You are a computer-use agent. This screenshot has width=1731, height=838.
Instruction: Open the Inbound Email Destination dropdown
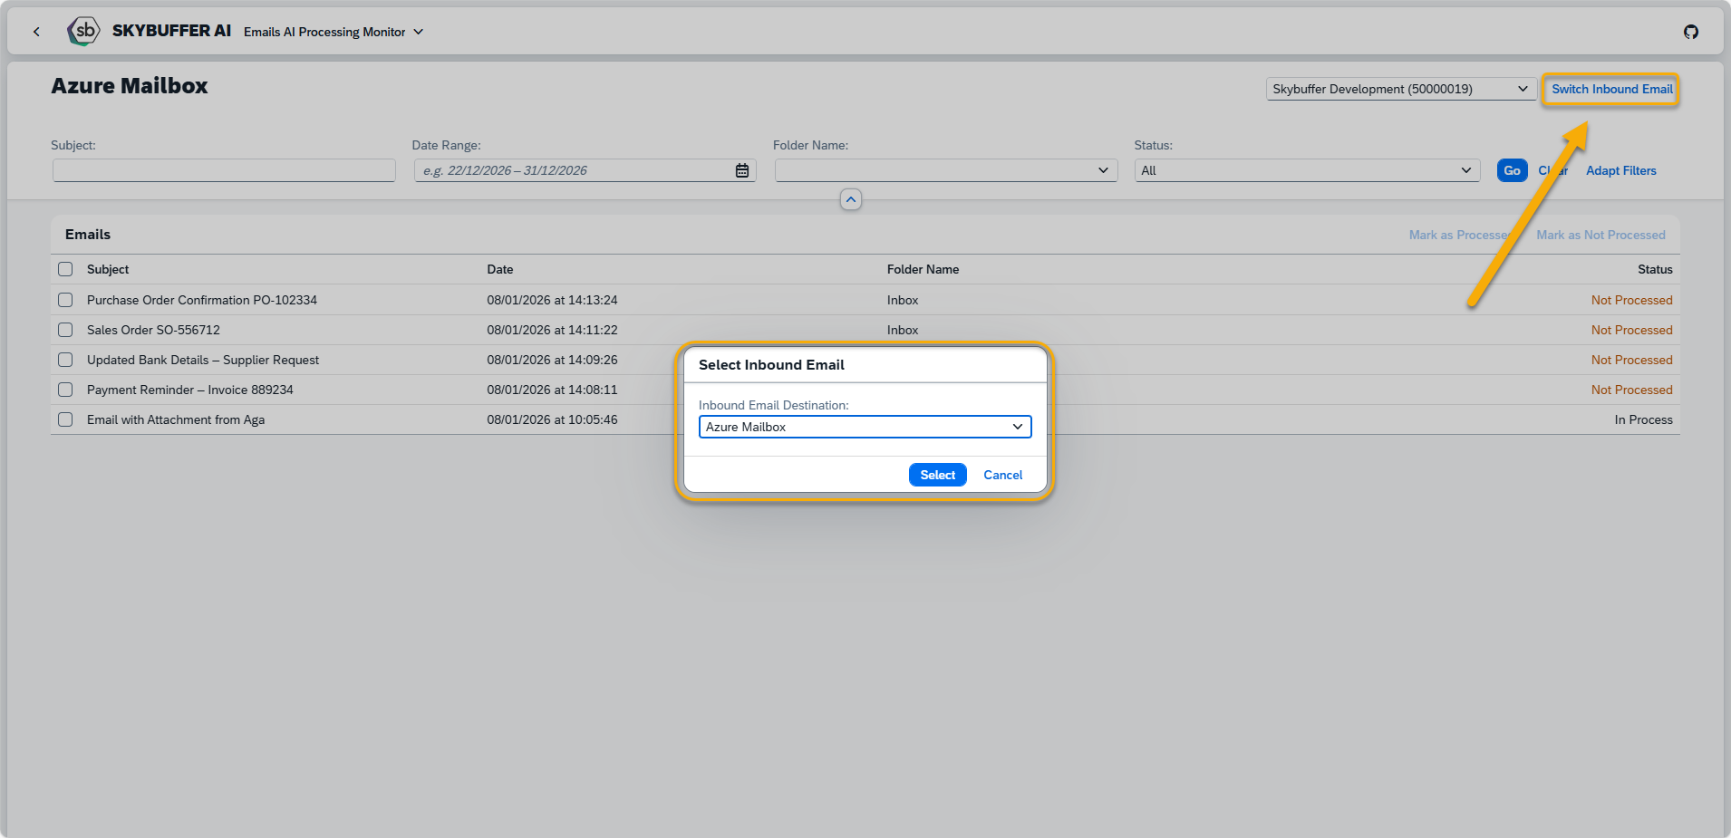pyautogui.click(x=1017, y=427)
